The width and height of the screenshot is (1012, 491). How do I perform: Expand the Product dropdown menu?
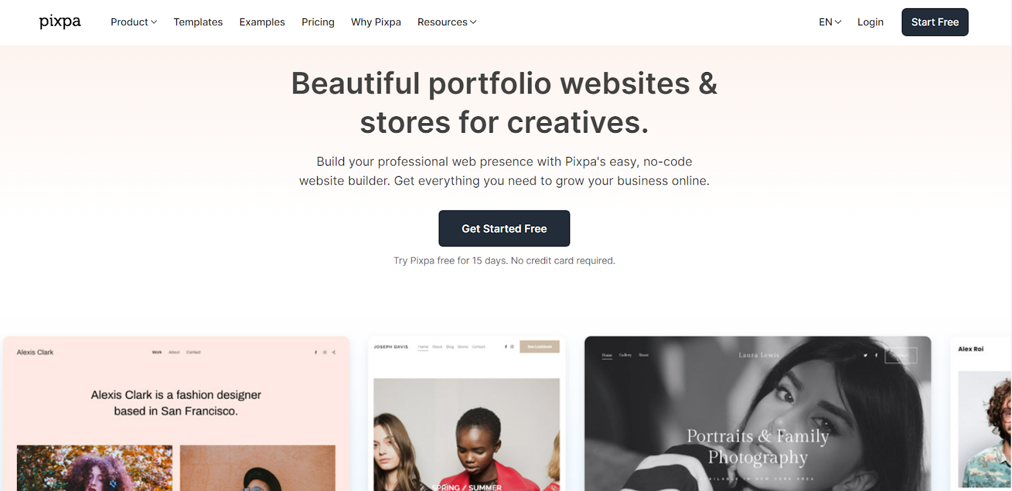coord(133,22)
